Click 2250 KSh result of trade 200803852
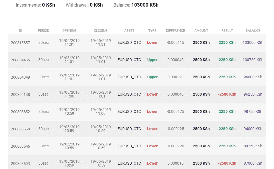274x169 pixels. (x=227, y=111)
